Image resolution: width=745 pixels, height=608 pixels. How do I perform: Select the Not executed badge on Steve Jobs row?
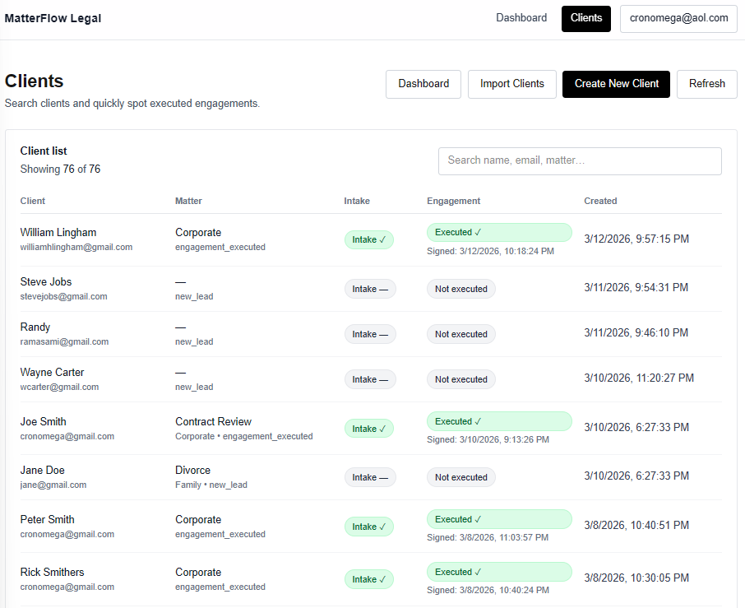460,289
